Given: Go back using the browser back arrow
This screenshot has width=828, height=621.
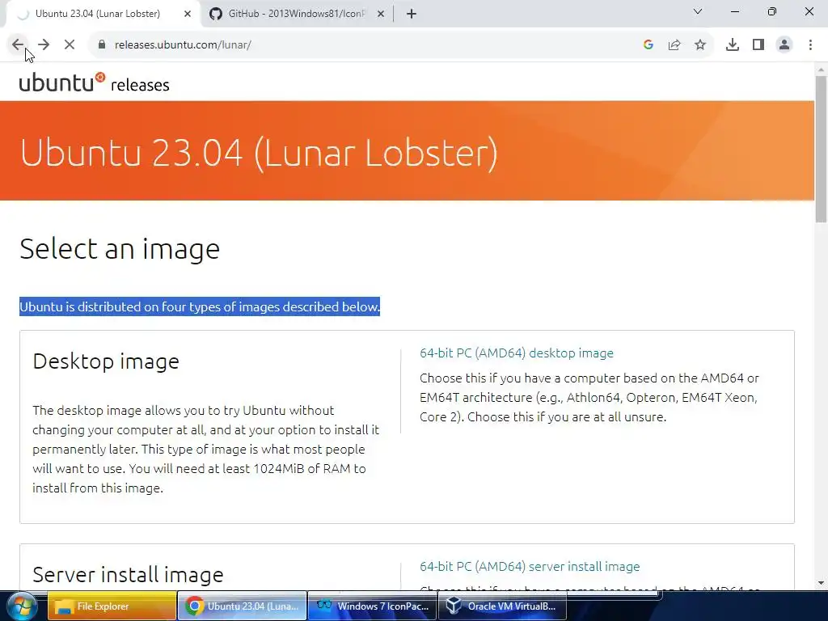Looking at the screenshot, I should (x=18, y=45).
